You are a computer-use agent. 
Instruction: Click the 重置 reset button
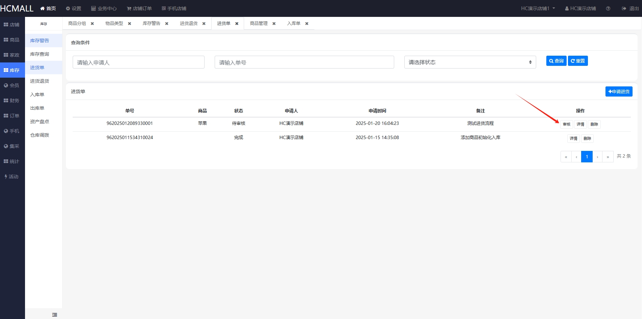click(578, 61)
